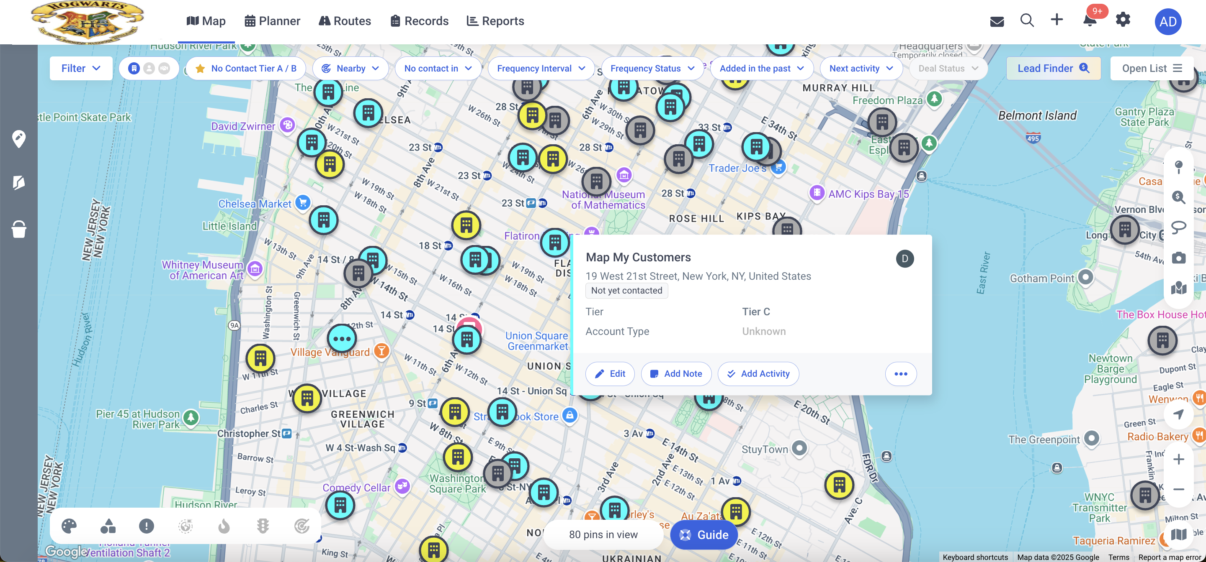Open more options ellipsis in popup

click(x=901, y=373)
